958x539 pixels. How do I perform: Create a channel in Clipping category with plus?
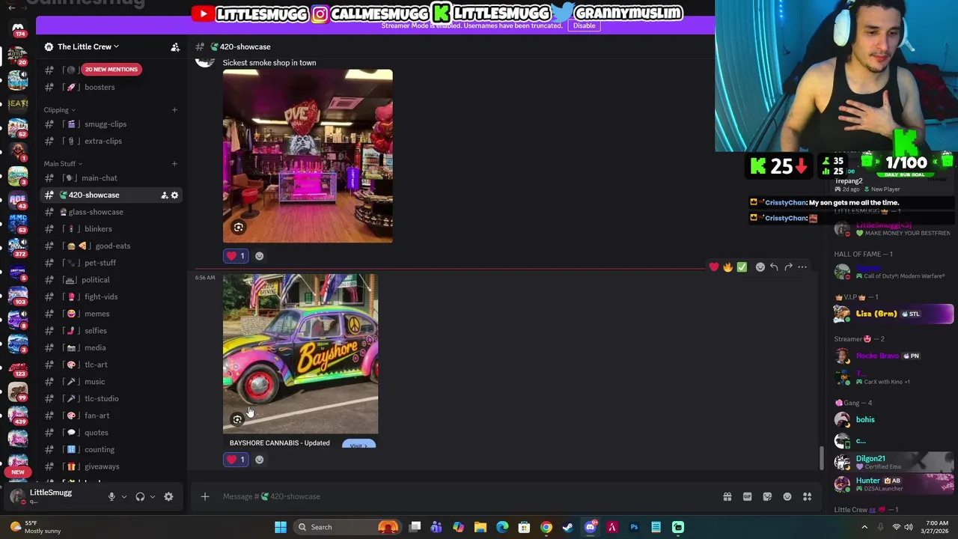[174, 110]
